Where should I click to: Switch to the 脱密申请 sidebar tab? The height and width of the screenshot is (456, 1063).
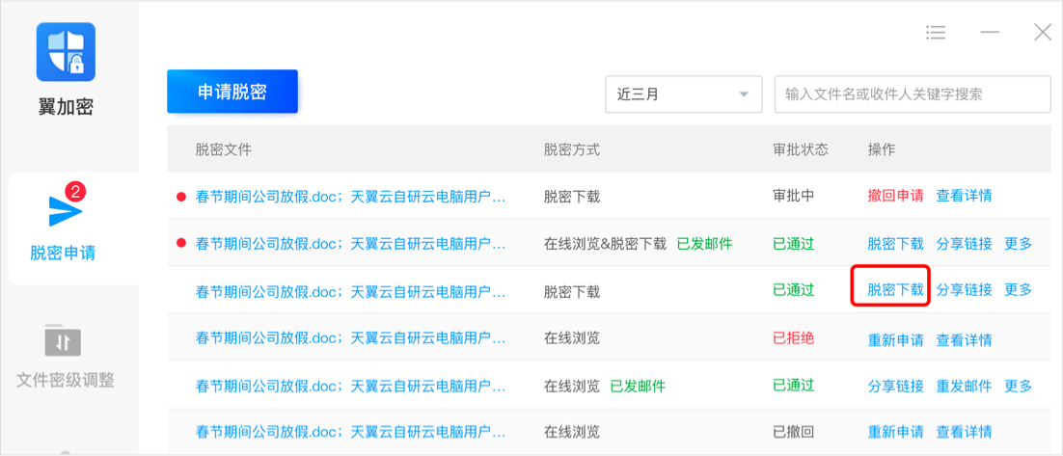[x=63, y=253]
